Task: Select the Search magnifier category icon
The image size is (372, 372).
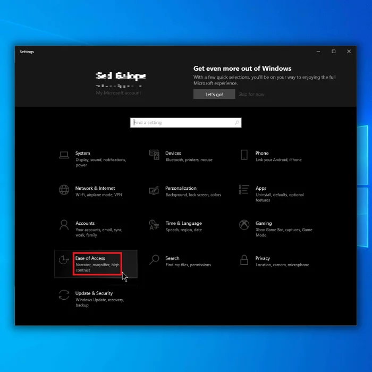Action: 154,260
